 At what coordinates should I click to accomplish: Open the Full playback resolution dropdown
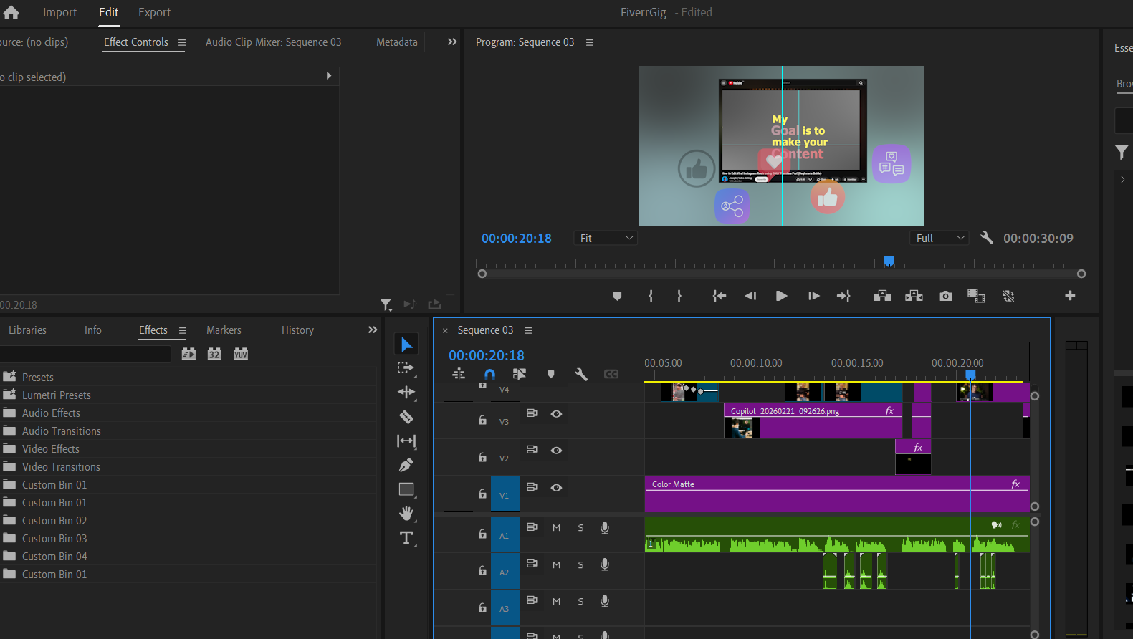(940, 239)
